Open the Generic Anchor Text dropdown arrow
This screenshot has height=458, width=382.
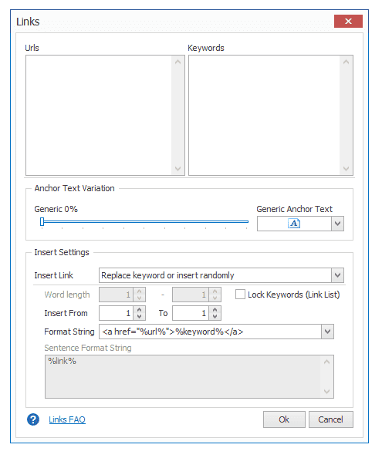tap(337, 224)
